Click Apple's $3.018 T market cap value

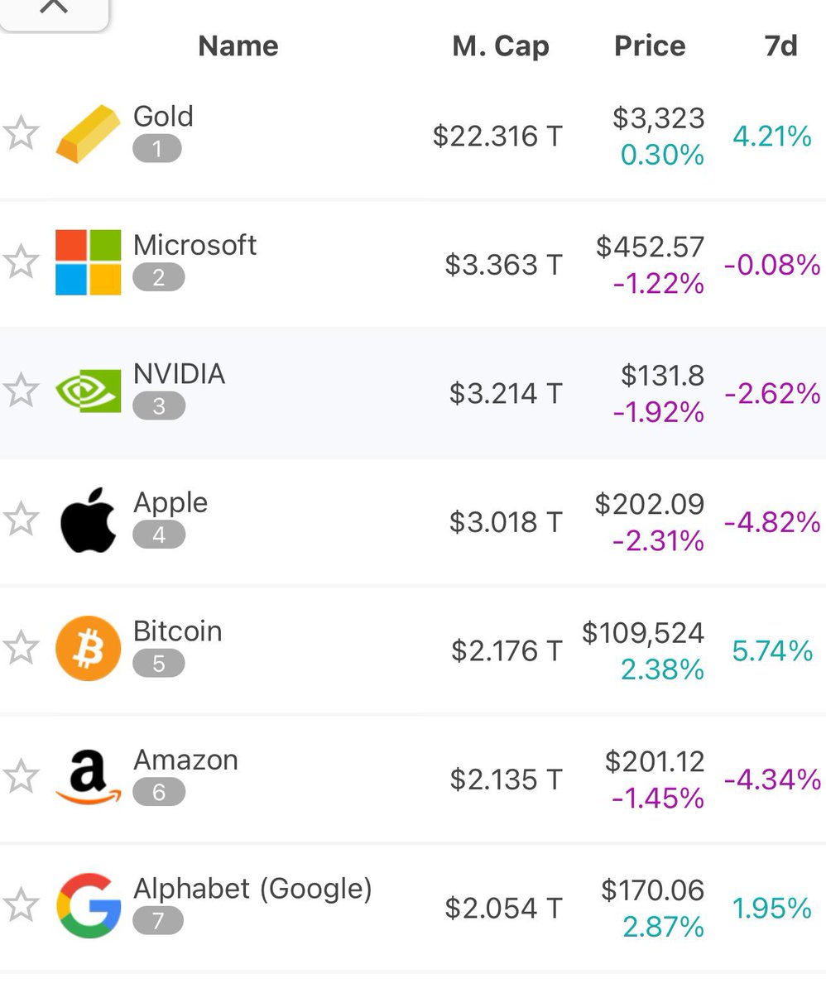(x=506, y=522)
